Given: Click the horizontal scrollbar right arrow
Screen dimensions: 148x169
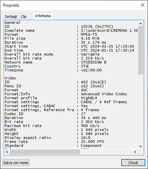Looking at the screenshot, I should coord(135,152).
